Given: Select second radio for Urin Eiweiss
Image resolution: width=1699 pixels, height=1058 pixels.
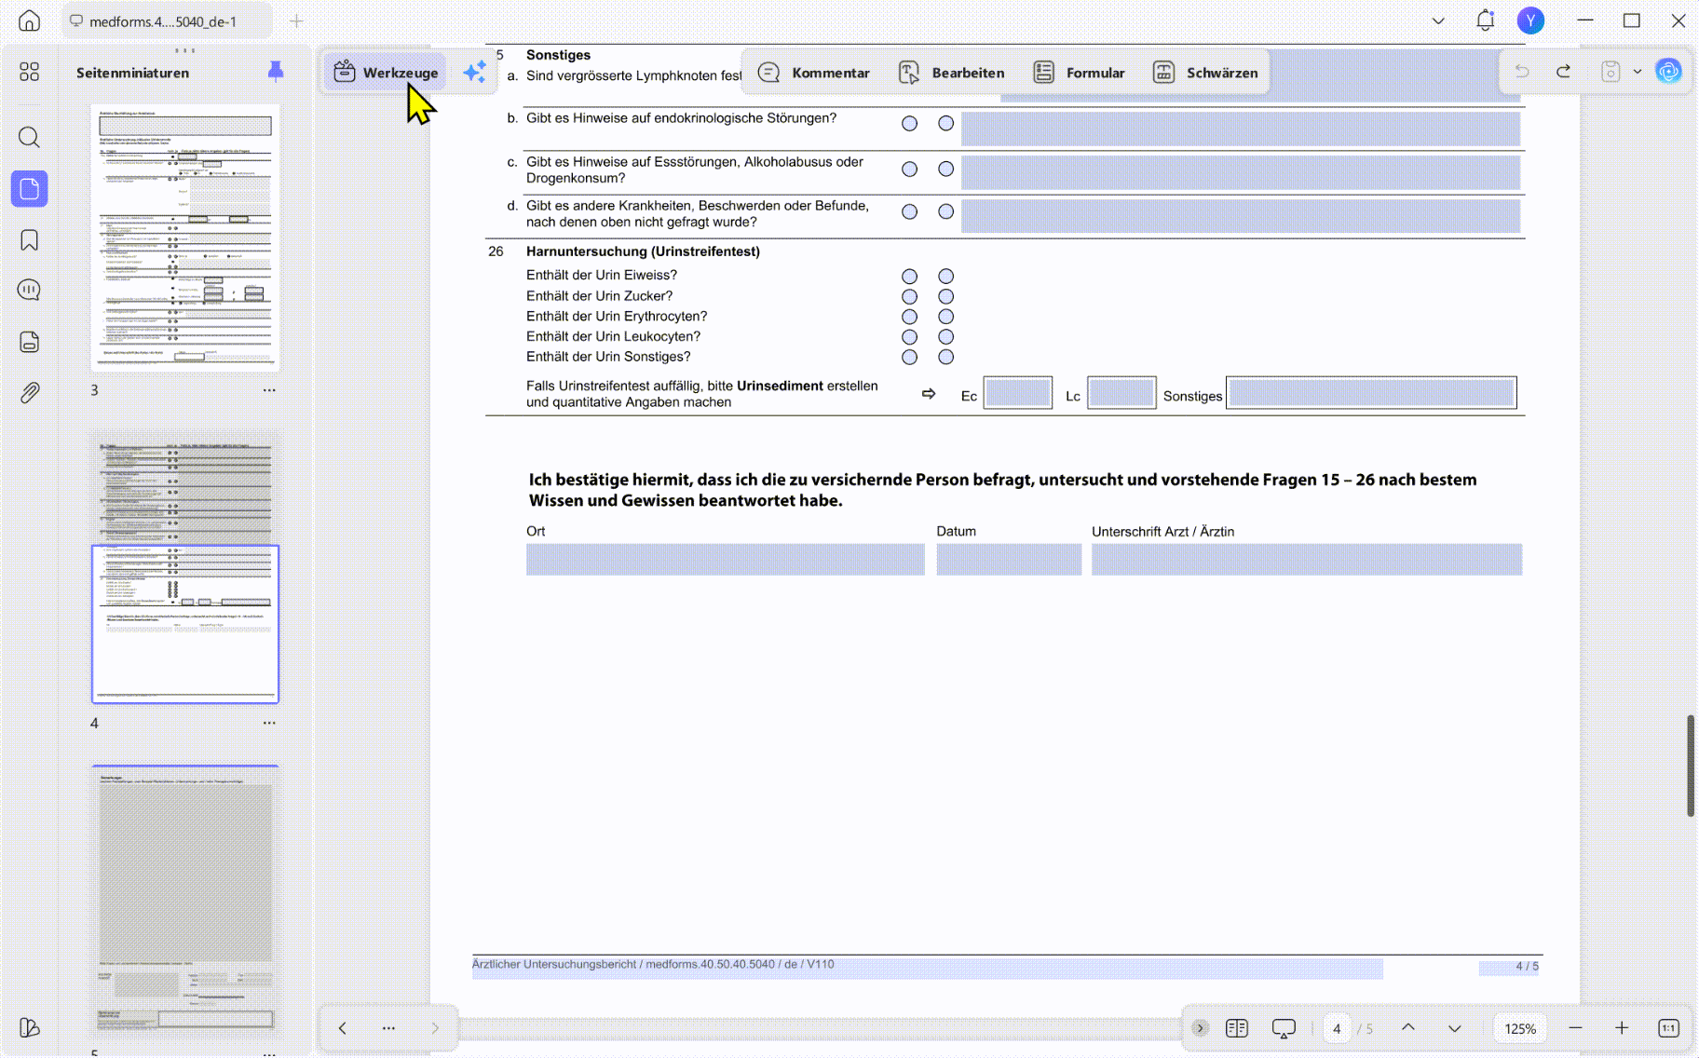Looking at the screenshot, I should 945,277.
